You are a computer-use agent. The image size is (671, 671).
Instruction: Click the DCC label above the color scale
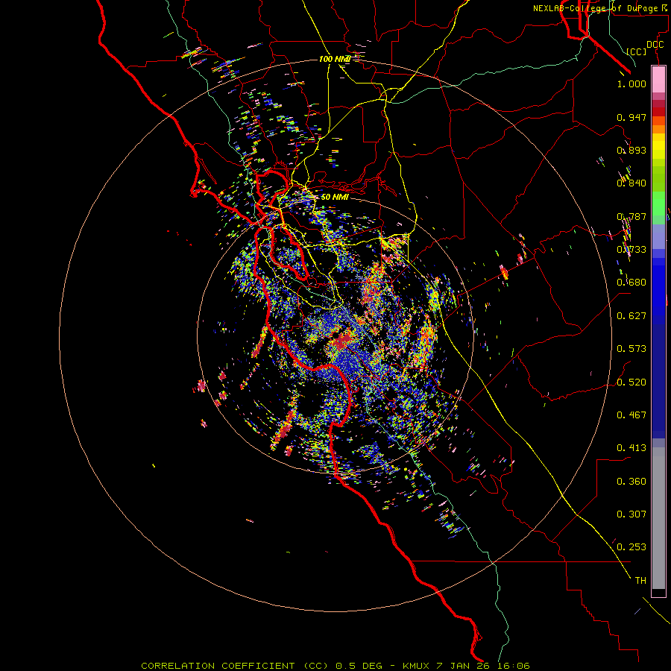(655, 45)
